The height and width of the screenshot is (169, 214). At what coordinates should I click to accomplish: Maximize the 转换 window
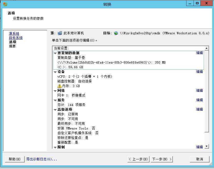[x=197, y=3]
